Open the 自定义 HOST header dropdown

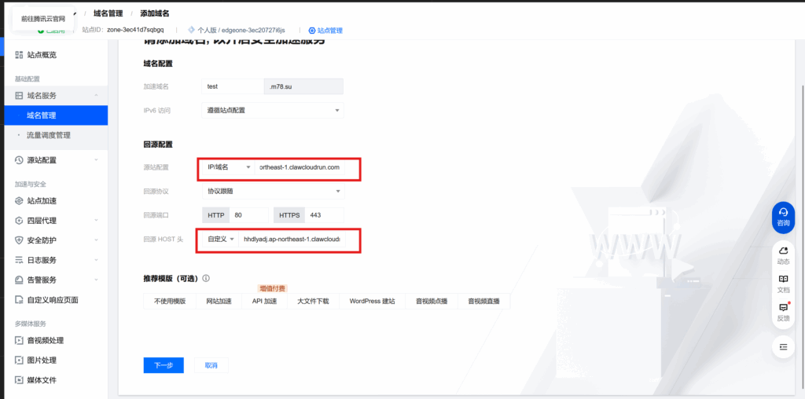tap(221, 239)
